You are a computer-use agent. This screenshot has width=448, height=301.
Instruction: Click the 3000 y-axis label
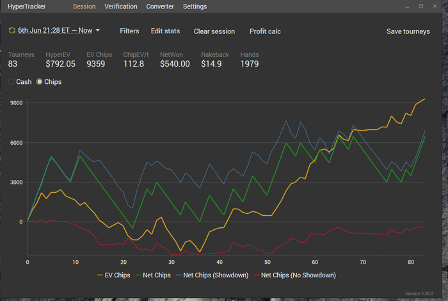(16, 182)
